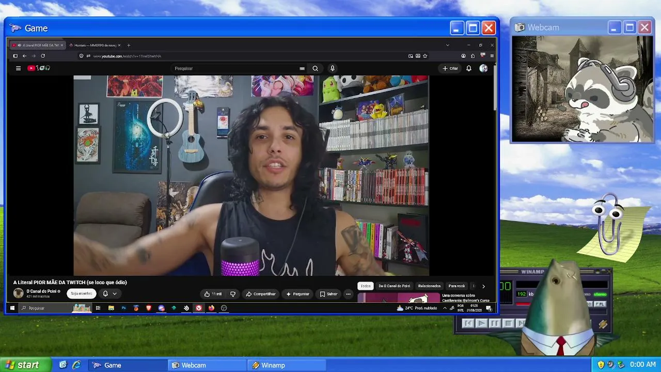The image size is (661, 372).
Task: Open a new browser tab with plus
Action: 129,45
